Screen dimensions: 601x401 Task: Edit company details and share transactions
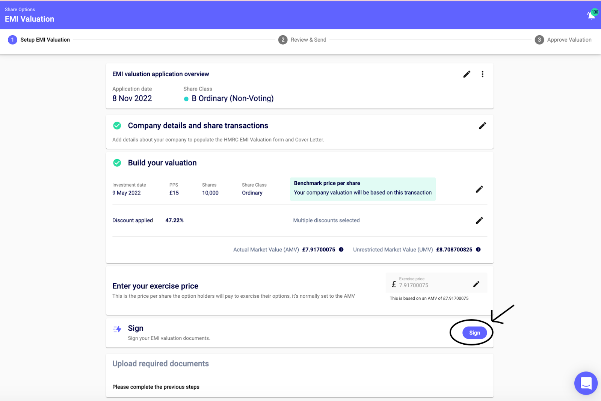click(x=482, y=126)
